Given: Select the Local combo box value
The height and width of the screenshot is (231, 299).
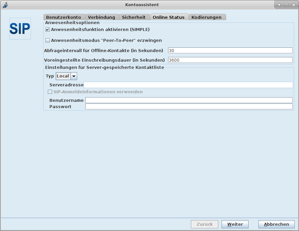Looking at the screenshot, I should [63, 76].
